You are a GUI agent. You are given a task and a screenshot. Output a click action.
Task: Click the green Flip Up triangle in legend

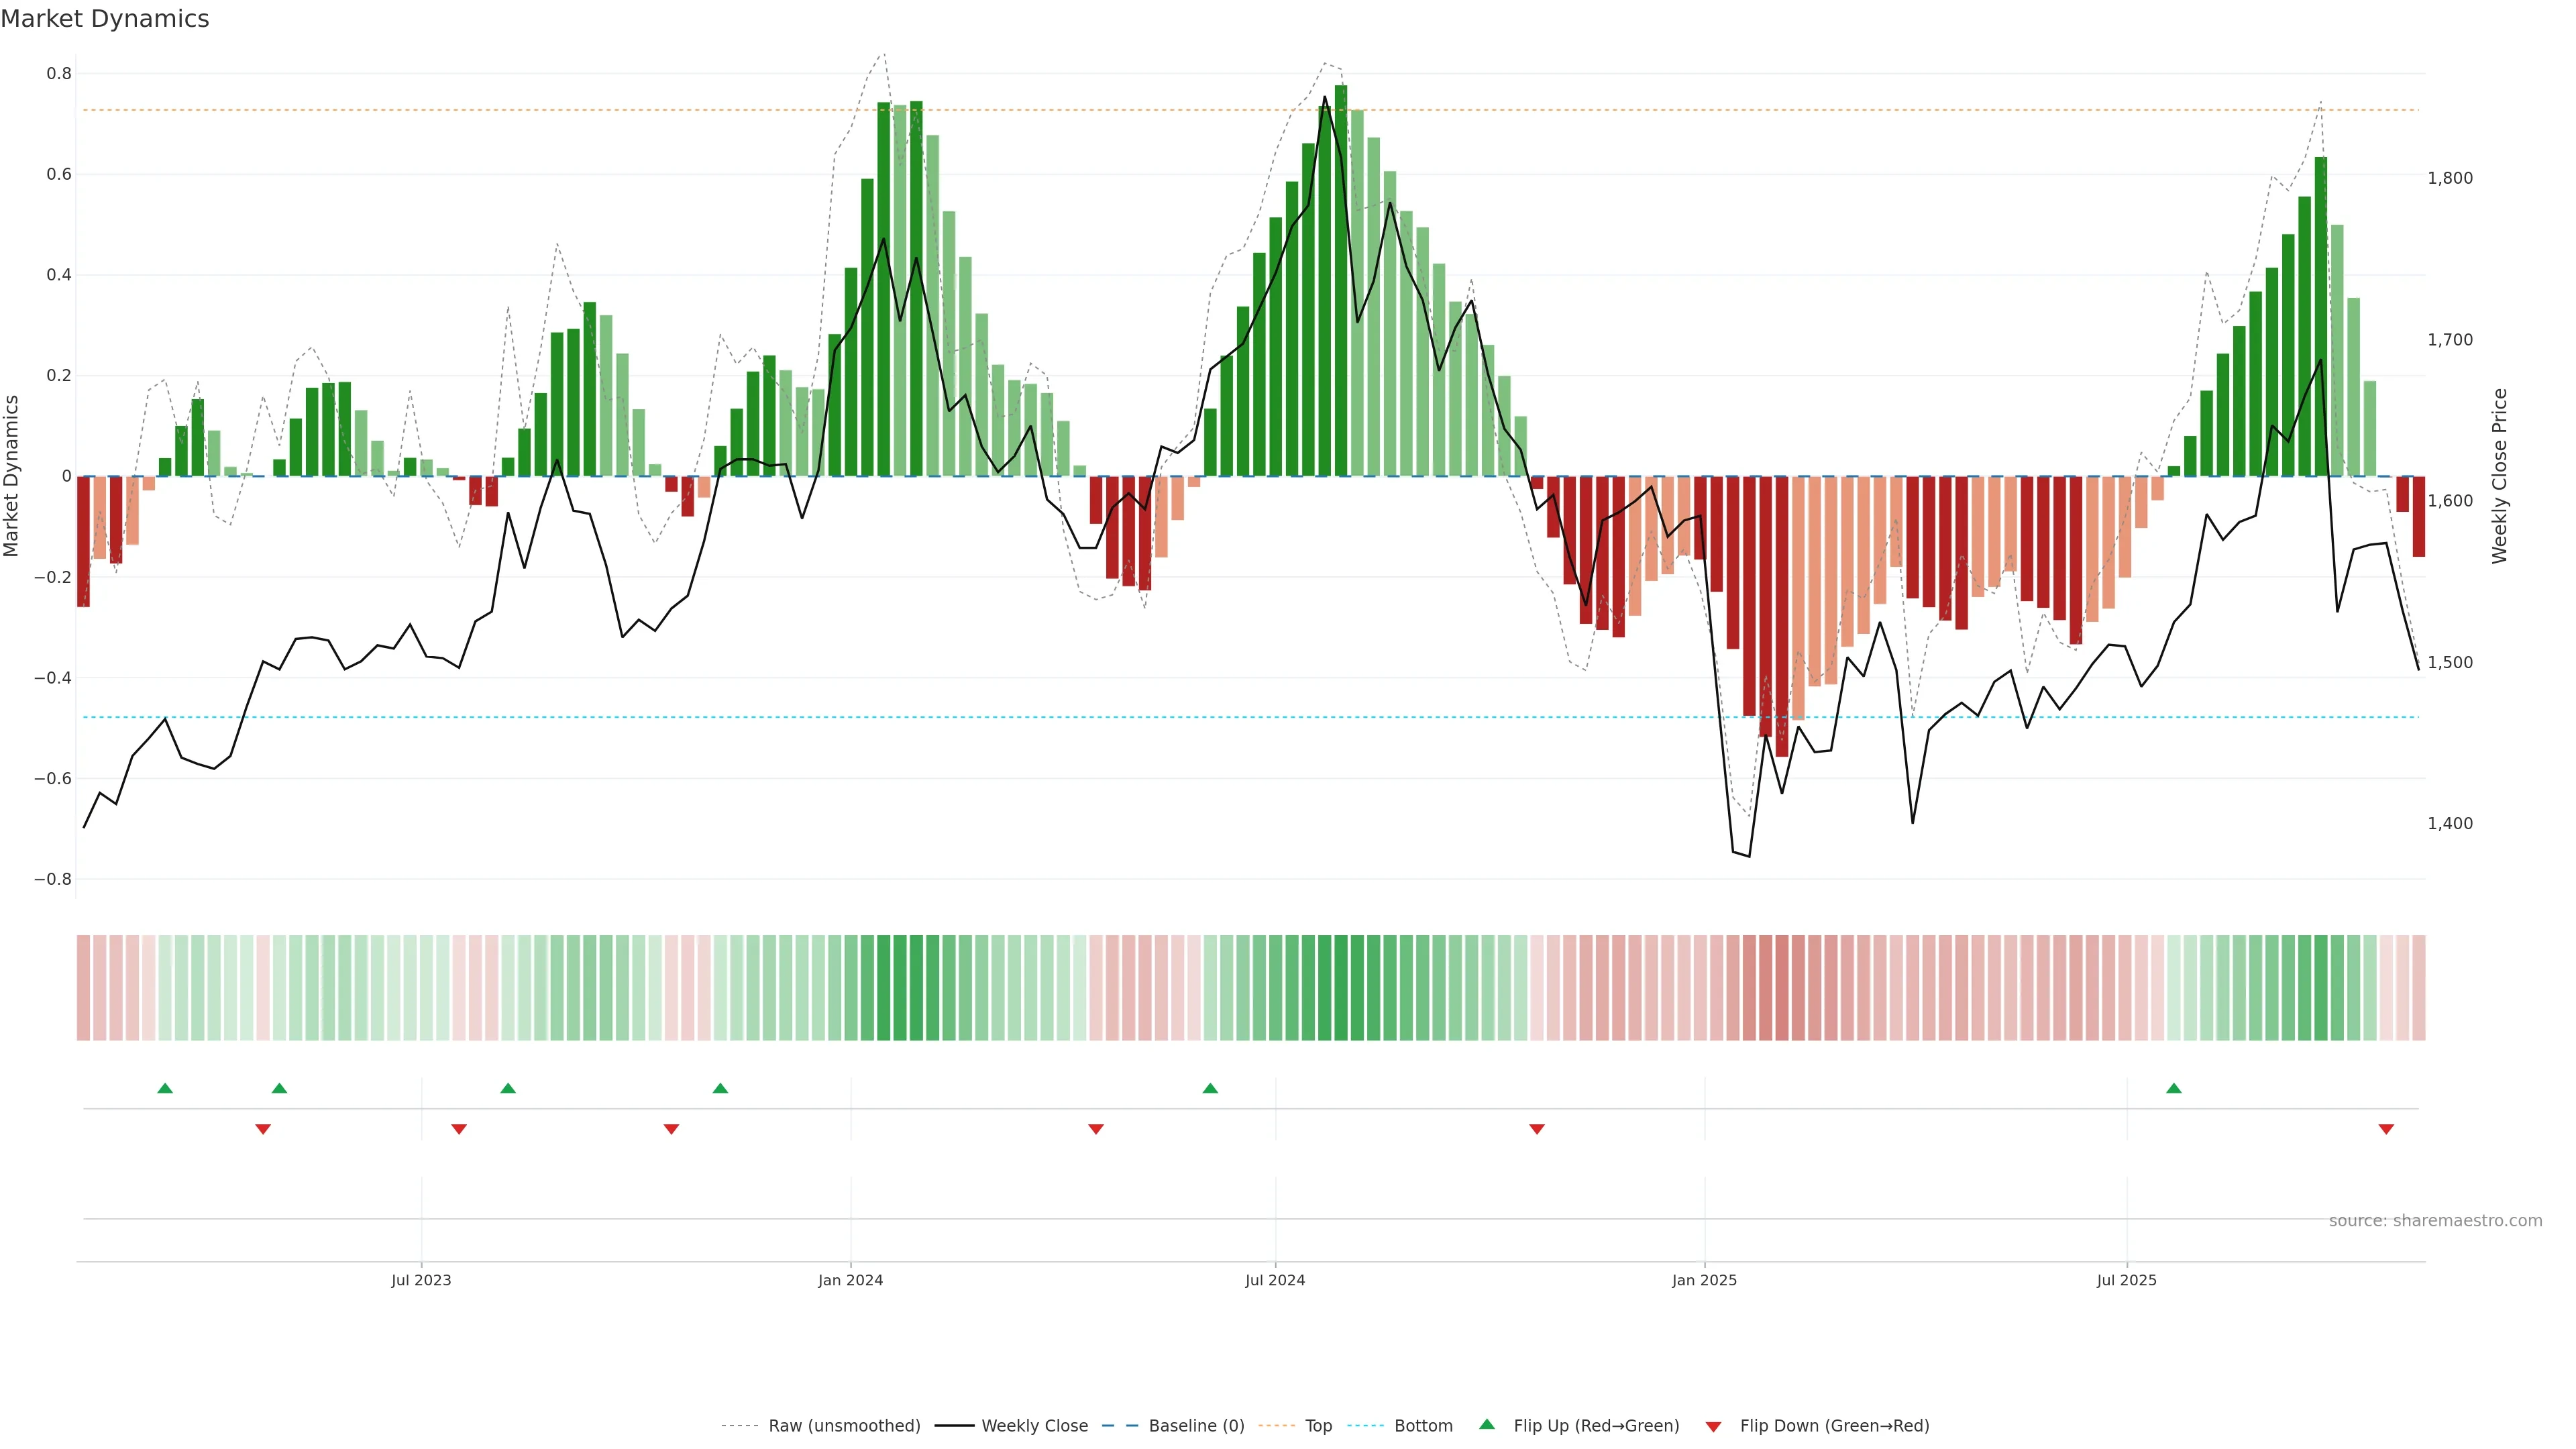1486,1424
